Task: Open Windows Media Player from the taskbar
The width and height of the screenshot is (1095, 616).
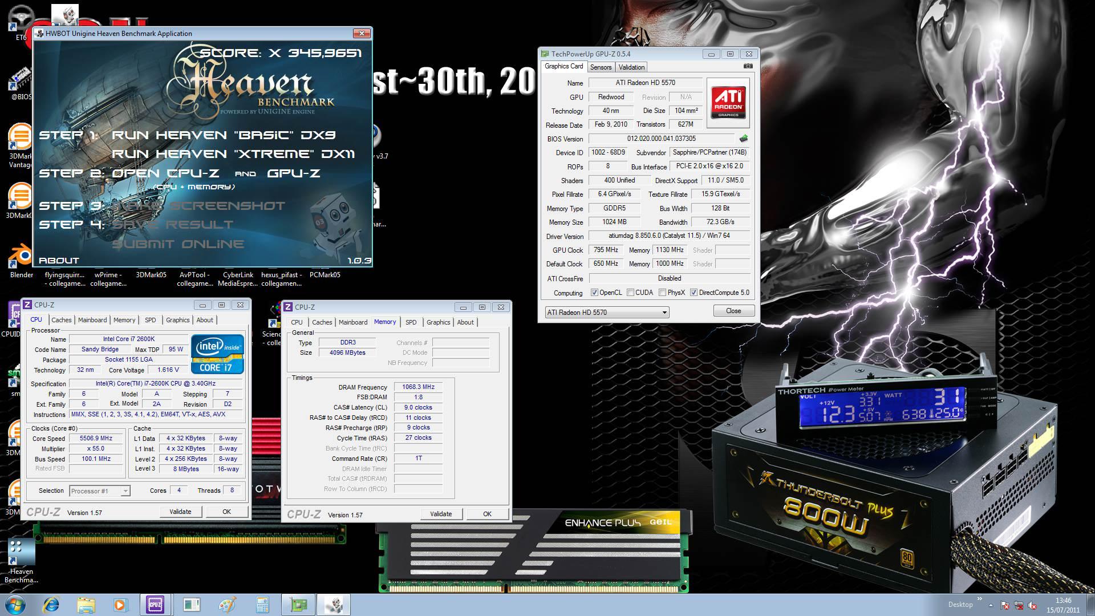Action: click(120, 605)
